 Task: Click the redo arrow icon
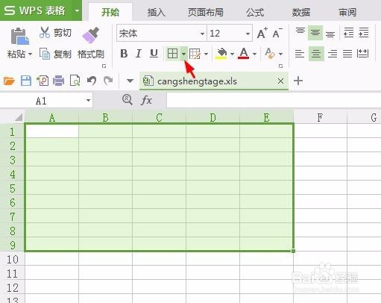coord(108,81)
